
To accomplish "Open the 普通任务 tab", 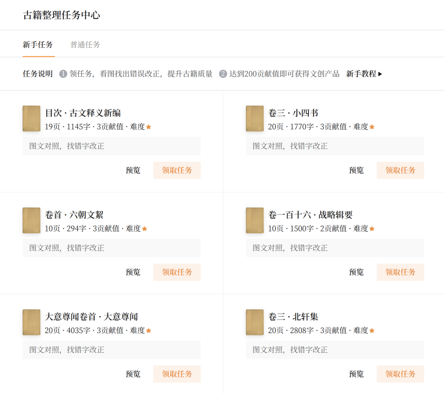I will tap(85, 45).
